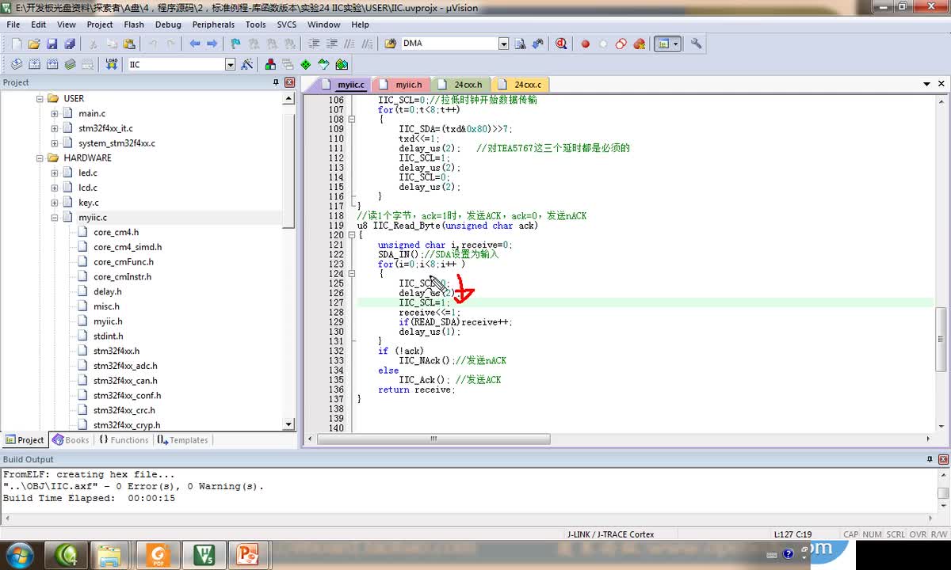Viewport: 951px width, 570px height.
Task: Open the Configuration wrench icon
Action: coord(696,44)
